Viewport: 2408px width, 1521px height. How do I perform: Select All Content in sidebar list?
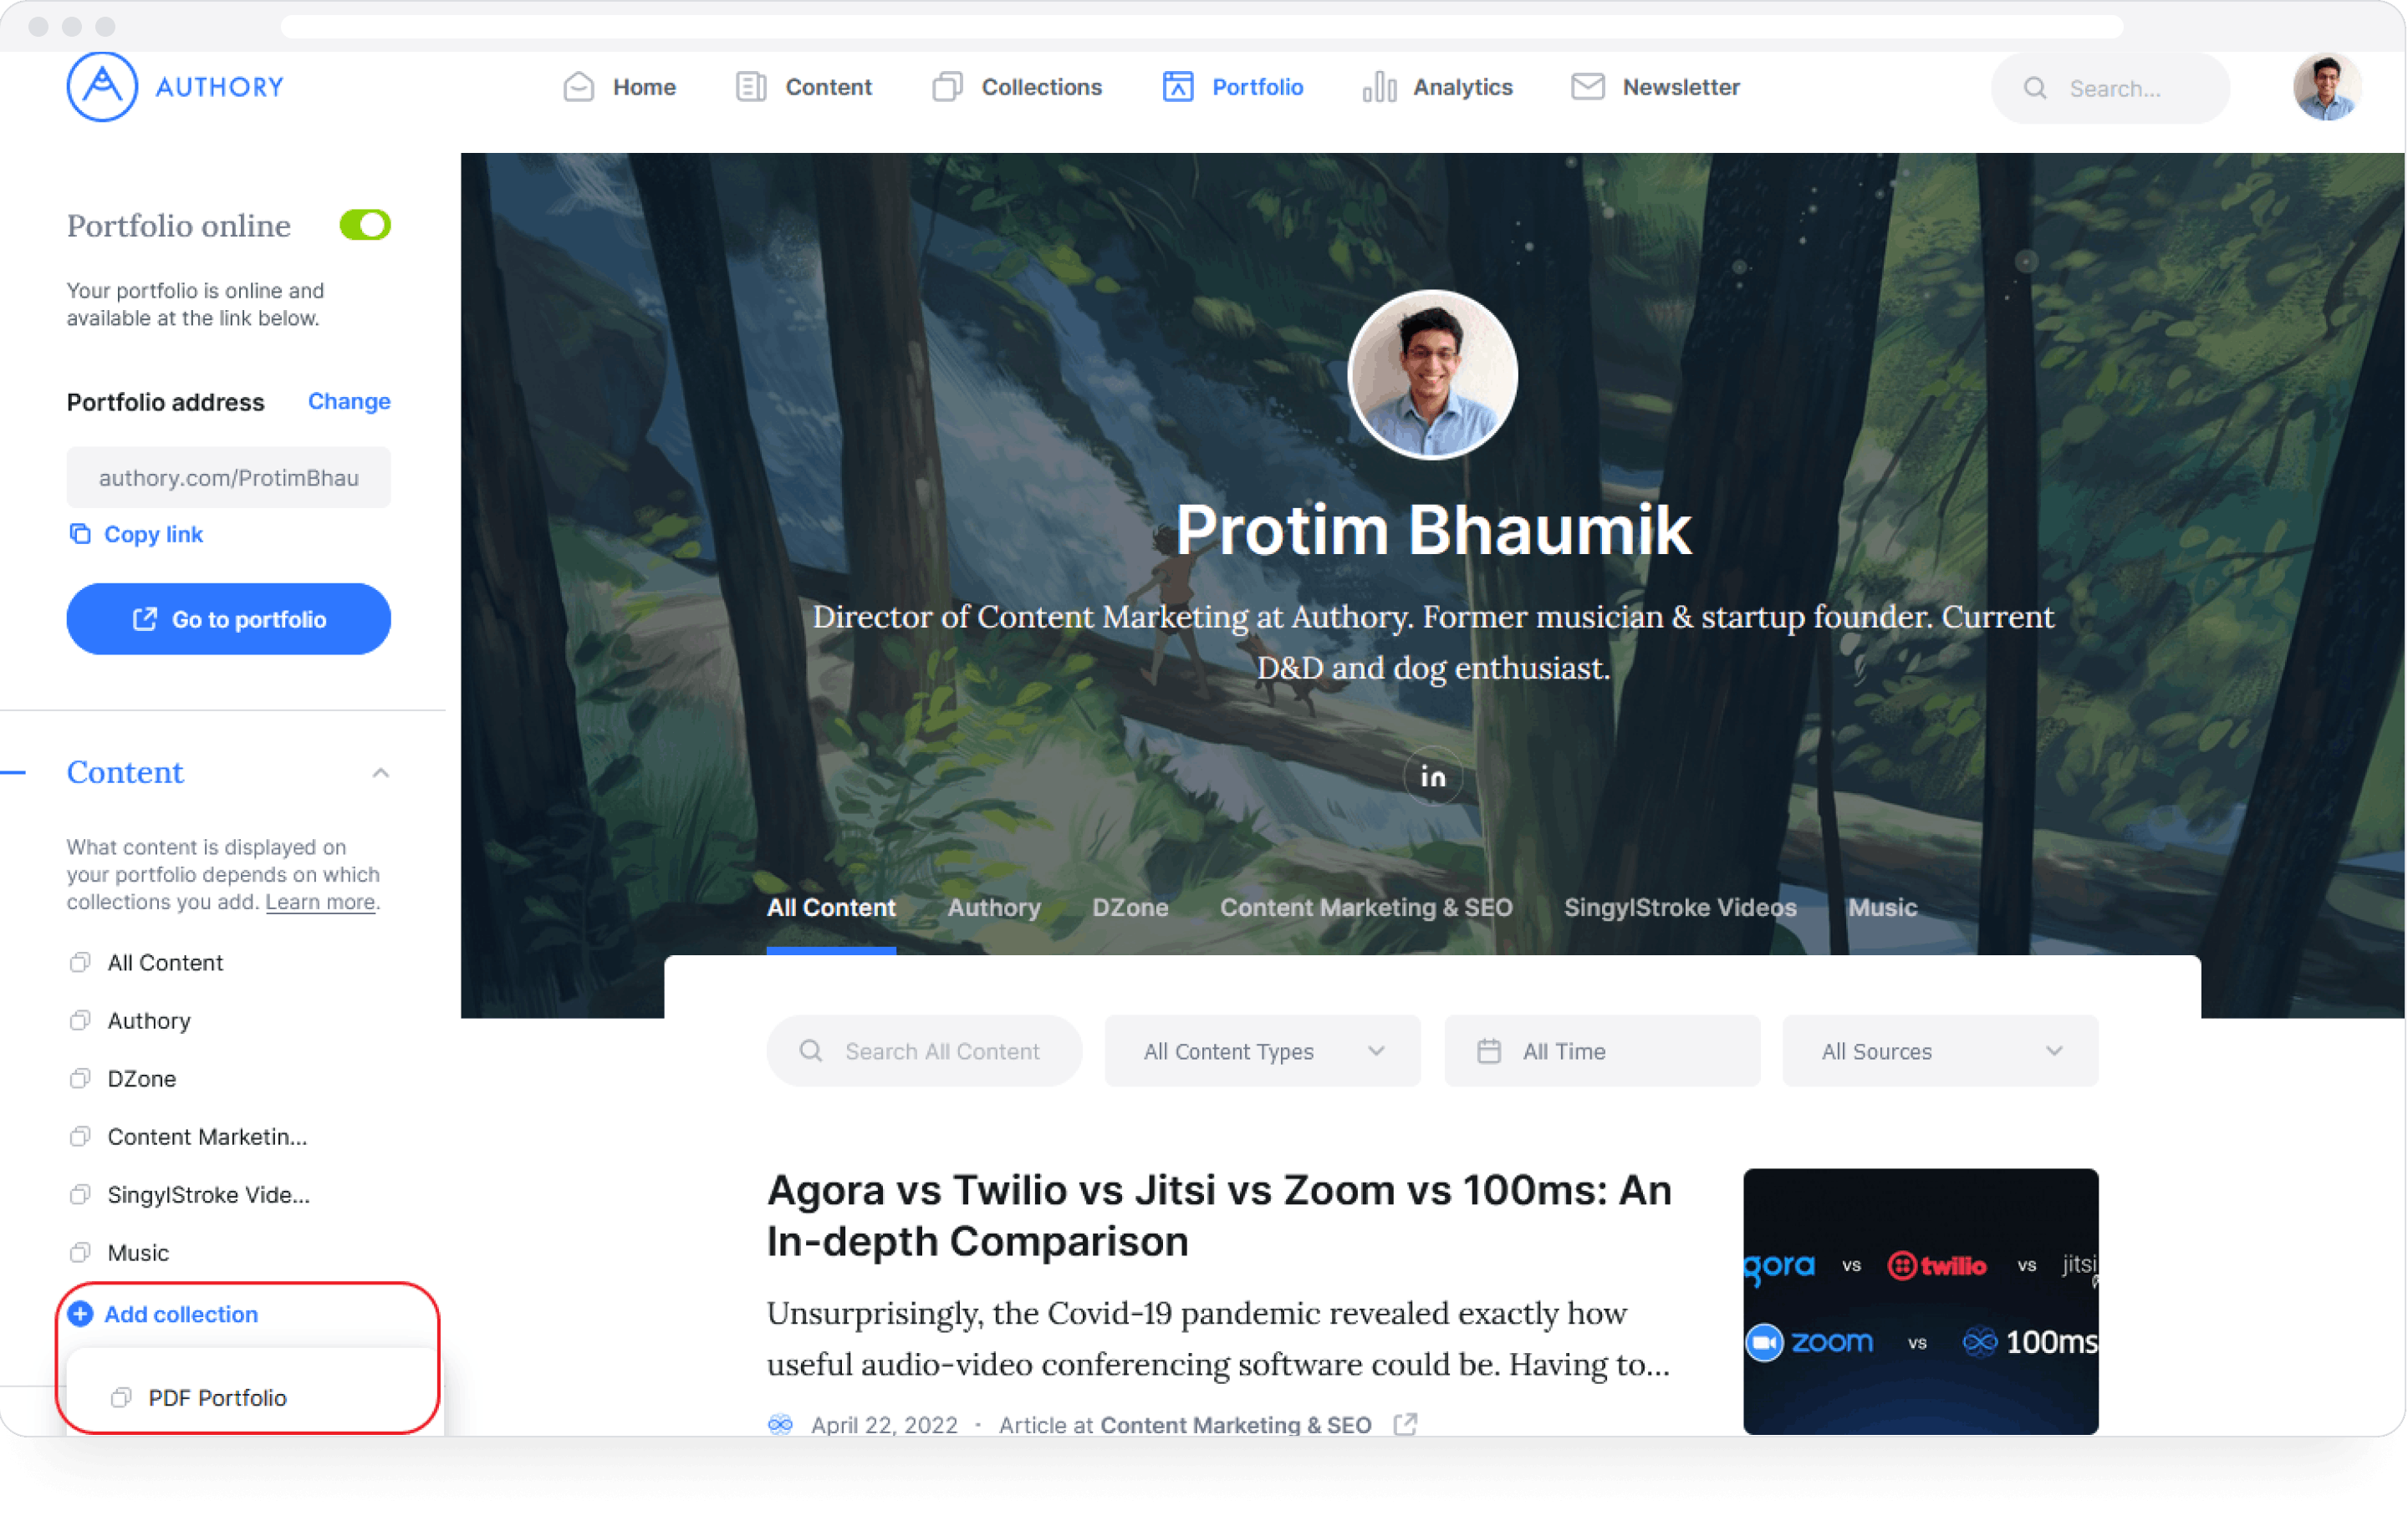(x=165, y=964)
